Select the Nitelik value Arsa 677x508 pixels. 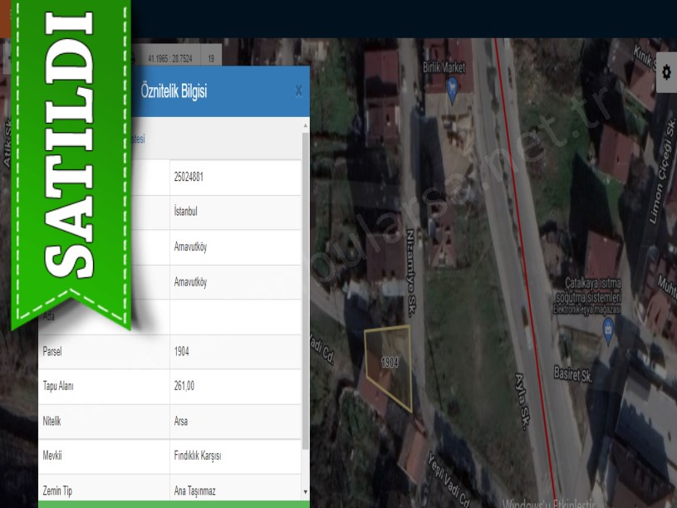(x=235, y=422)
